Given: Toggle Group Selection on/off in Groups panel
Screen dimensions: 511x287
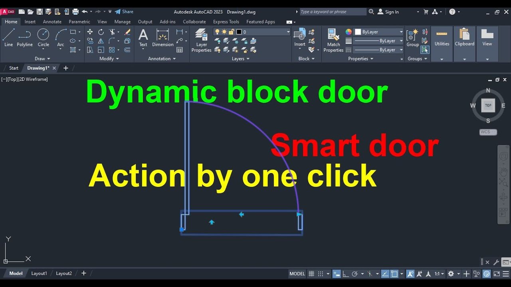Looking at the screenshot, I should pyautogui.click(x=425, y=50).
